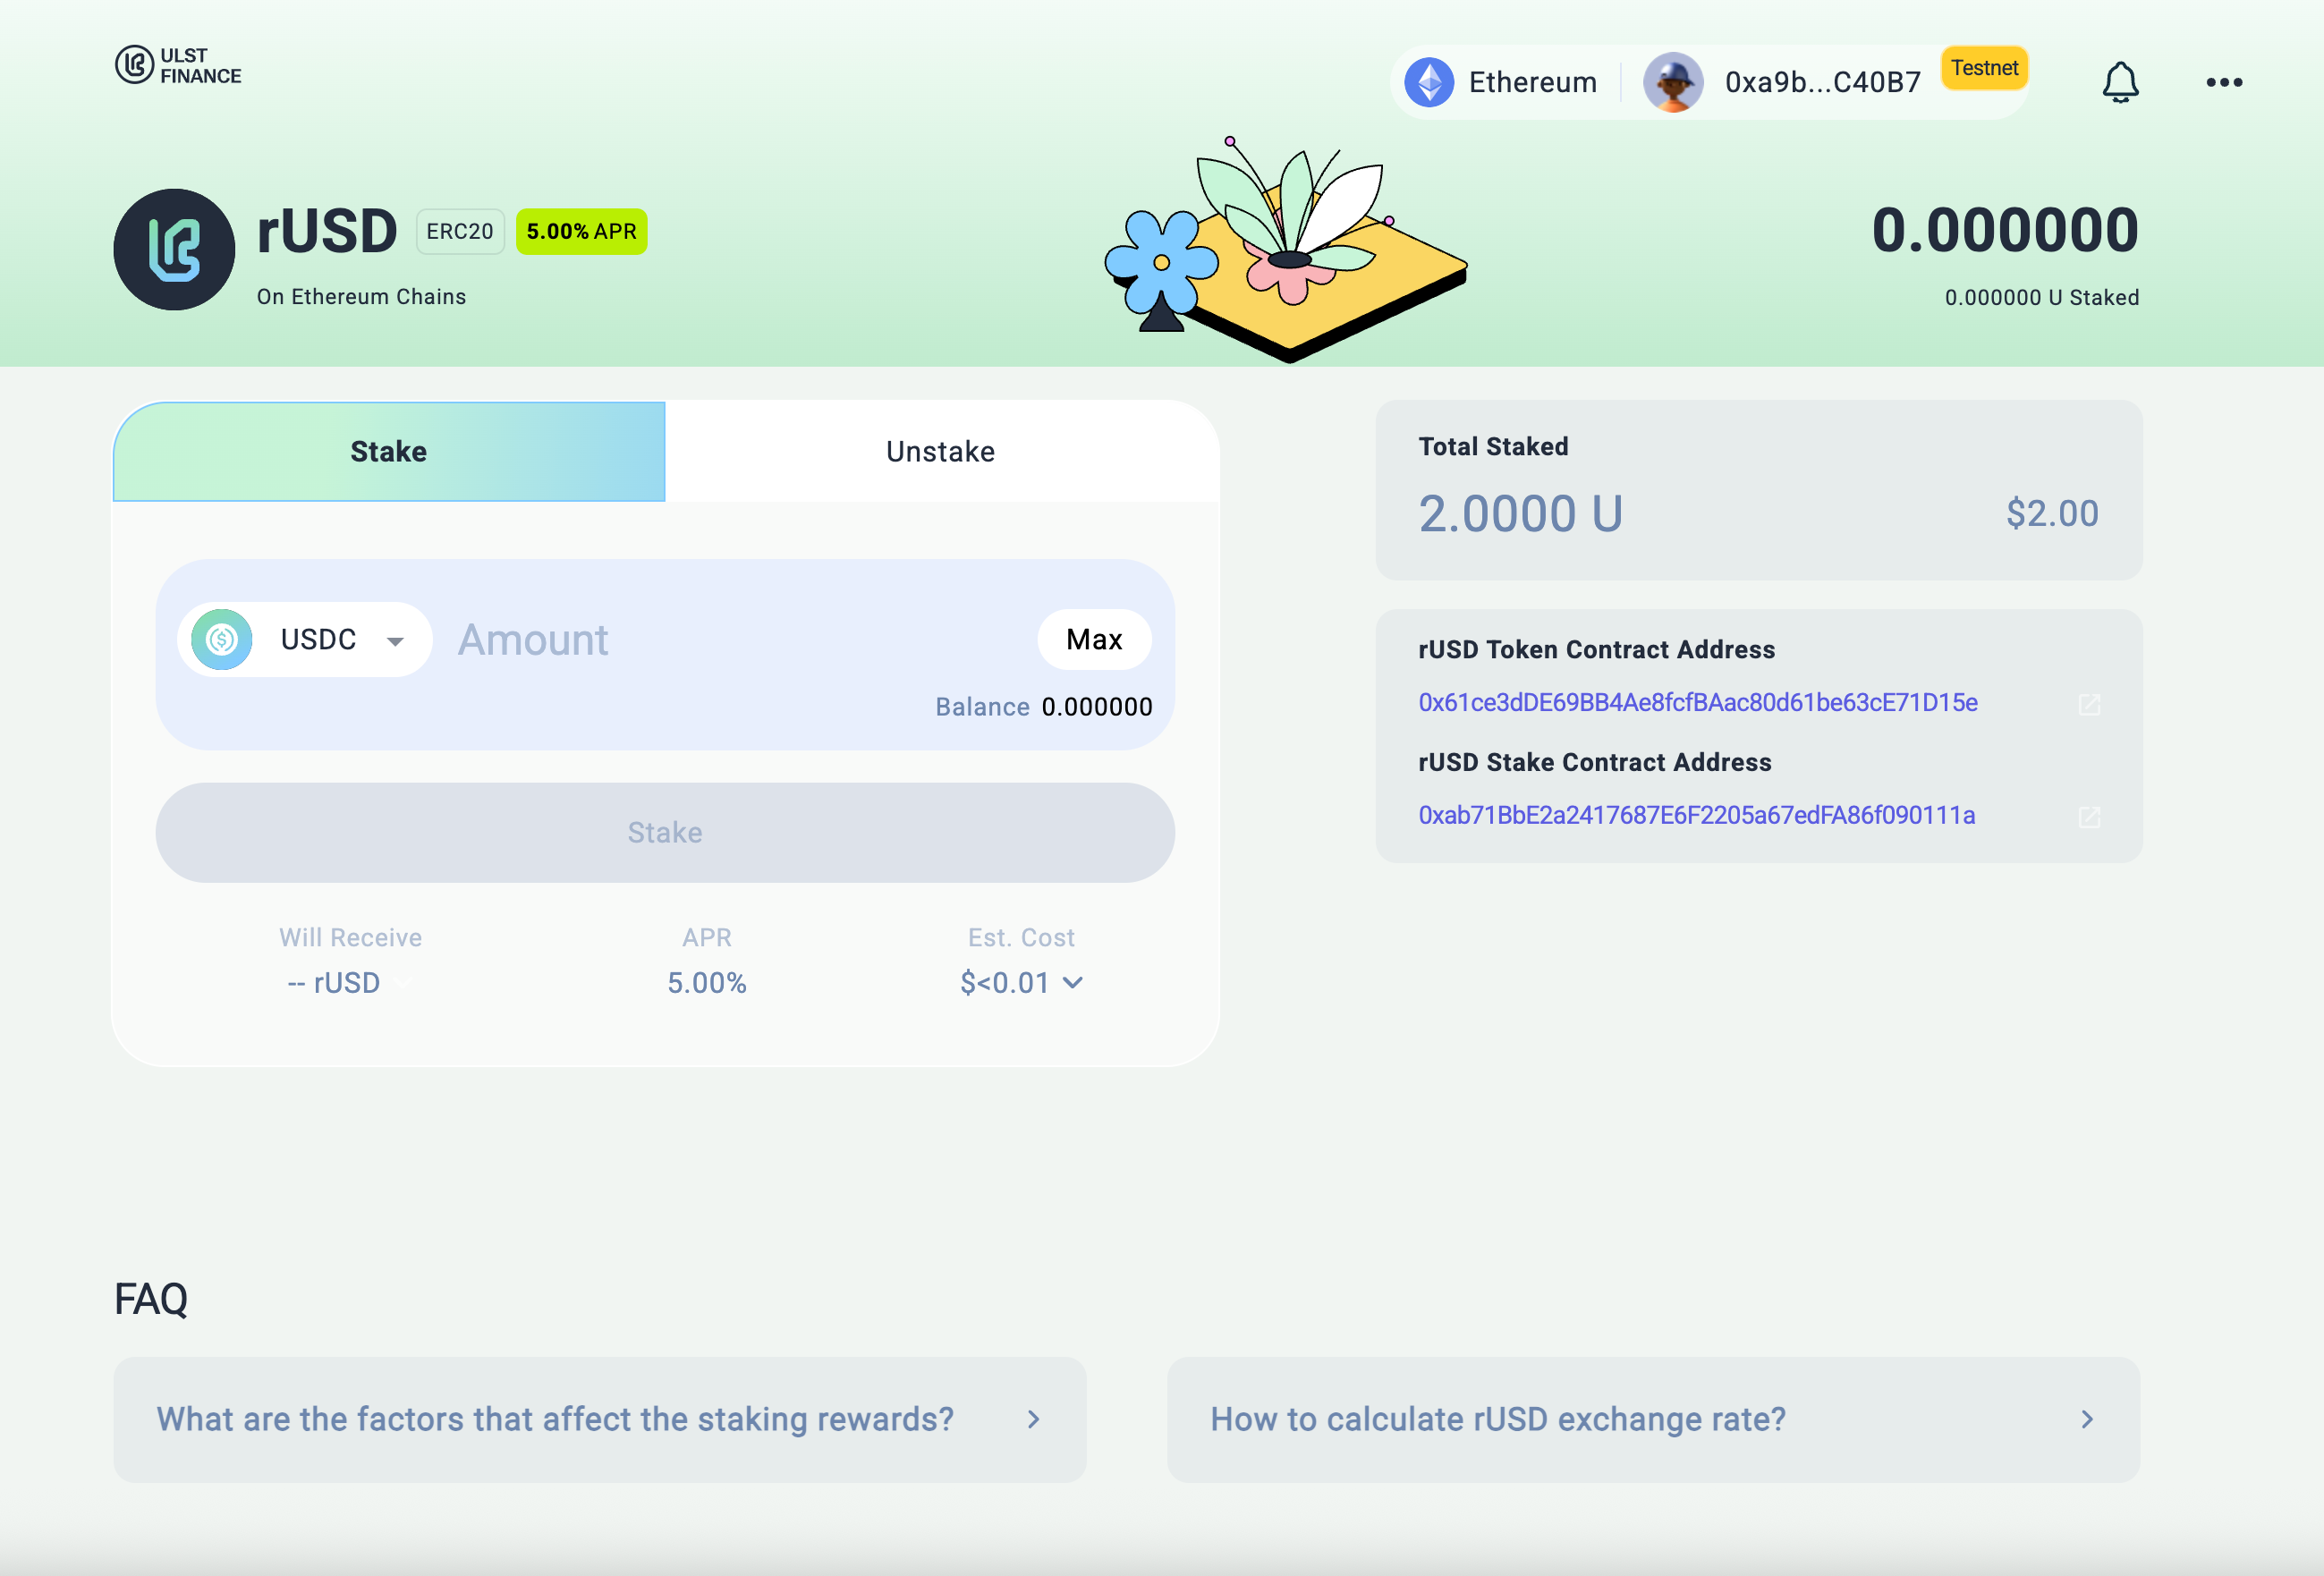This screenshot has width=2324, height=1576.
Task: Open the rUSD Token Contract external link icon
Action: (x=2090, y=704)
